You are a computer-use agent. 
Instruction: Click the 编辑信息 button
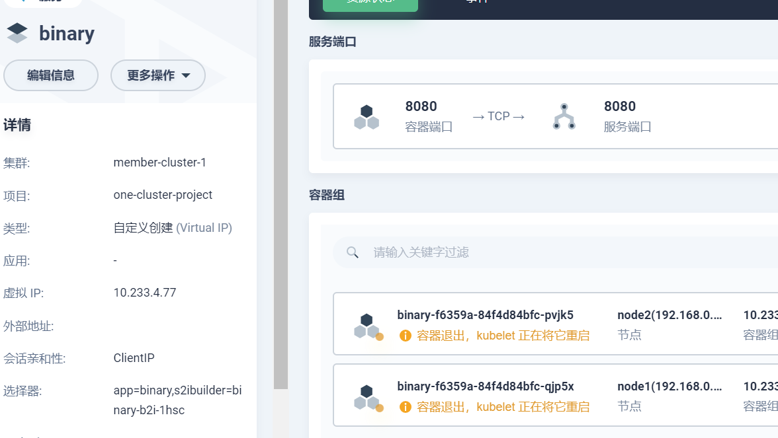click(x=50, y=75)
